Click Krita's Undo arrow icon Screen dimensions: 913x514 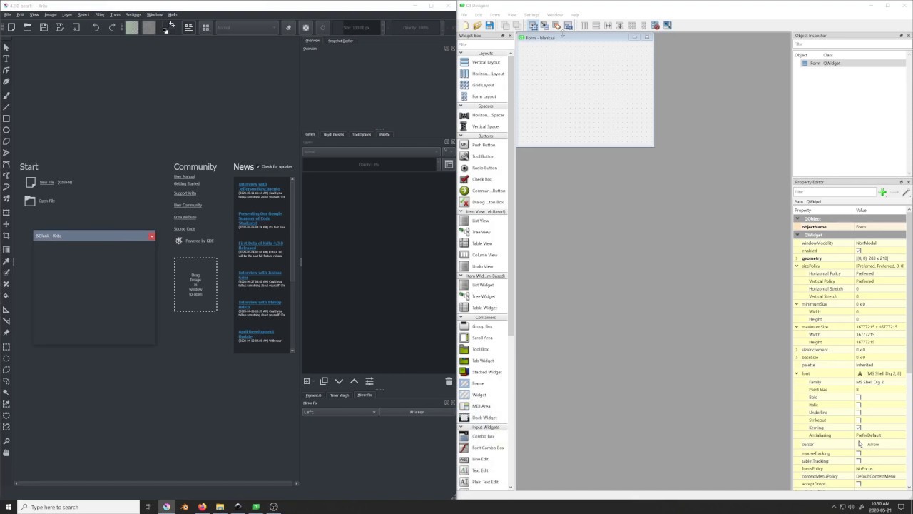96,27
